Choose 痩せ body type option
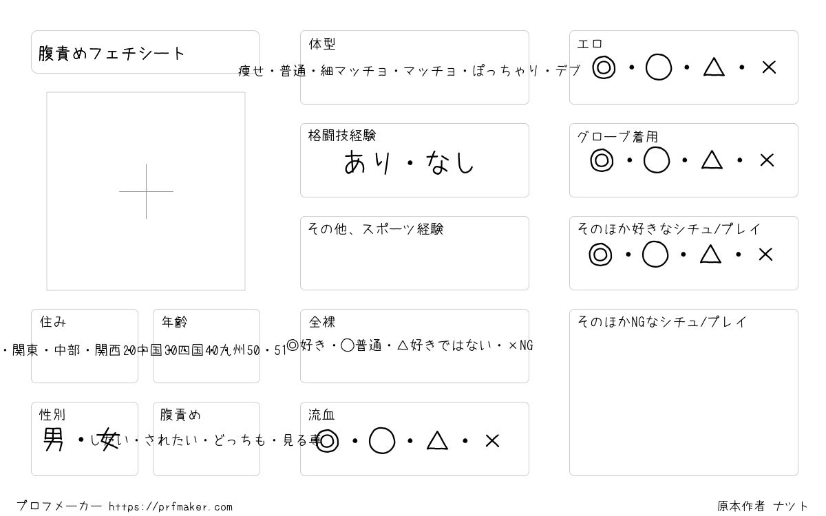This screenshot has height=516, width=826. point(251,71)
